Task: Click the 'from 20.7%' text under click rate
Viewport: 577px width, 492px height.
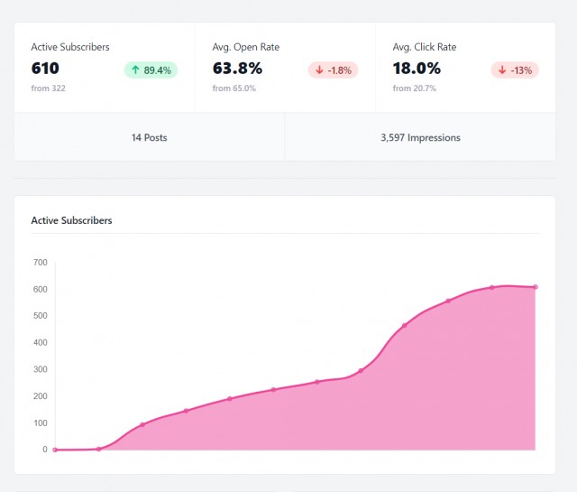Action: (415, 88)
